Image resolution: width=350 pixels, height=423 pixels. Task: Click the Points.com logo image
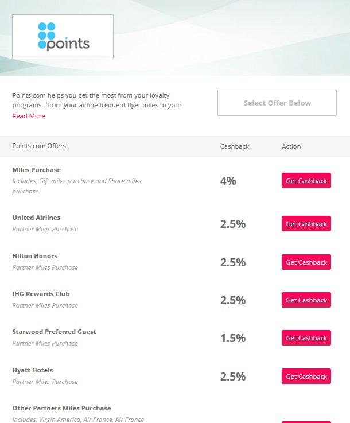click(63, 37)
